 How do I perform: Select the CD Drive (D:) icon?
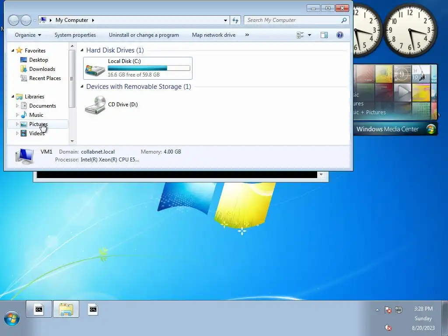tap(95, 105)
